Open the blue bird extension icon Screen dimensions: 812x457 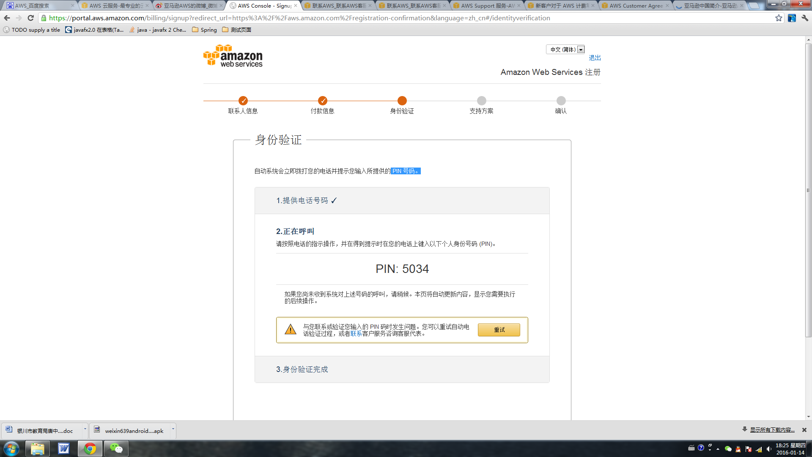(792, 18)
